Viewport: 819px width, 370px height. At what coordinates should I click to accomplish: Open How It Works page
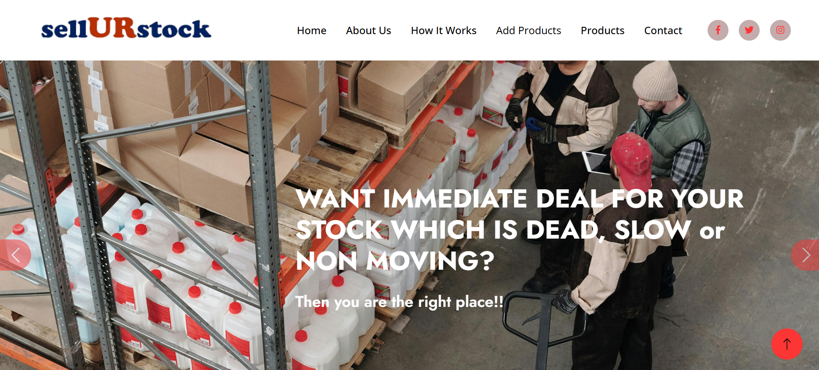[x=443, y=31]
